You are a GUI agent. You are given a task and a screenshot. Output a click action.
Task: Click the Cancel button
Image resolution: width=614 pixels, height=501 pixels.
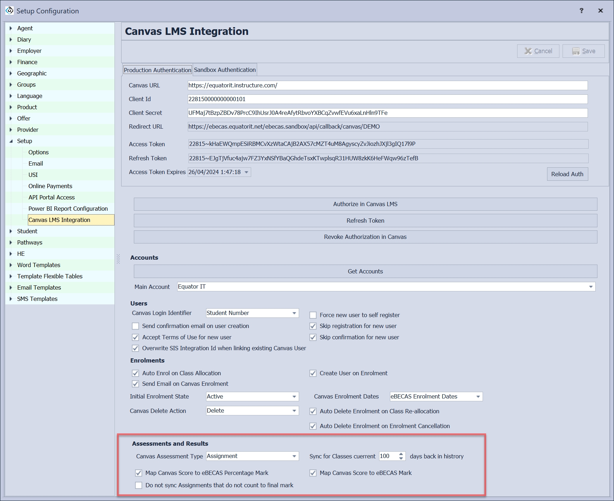[x=538, y=51]
